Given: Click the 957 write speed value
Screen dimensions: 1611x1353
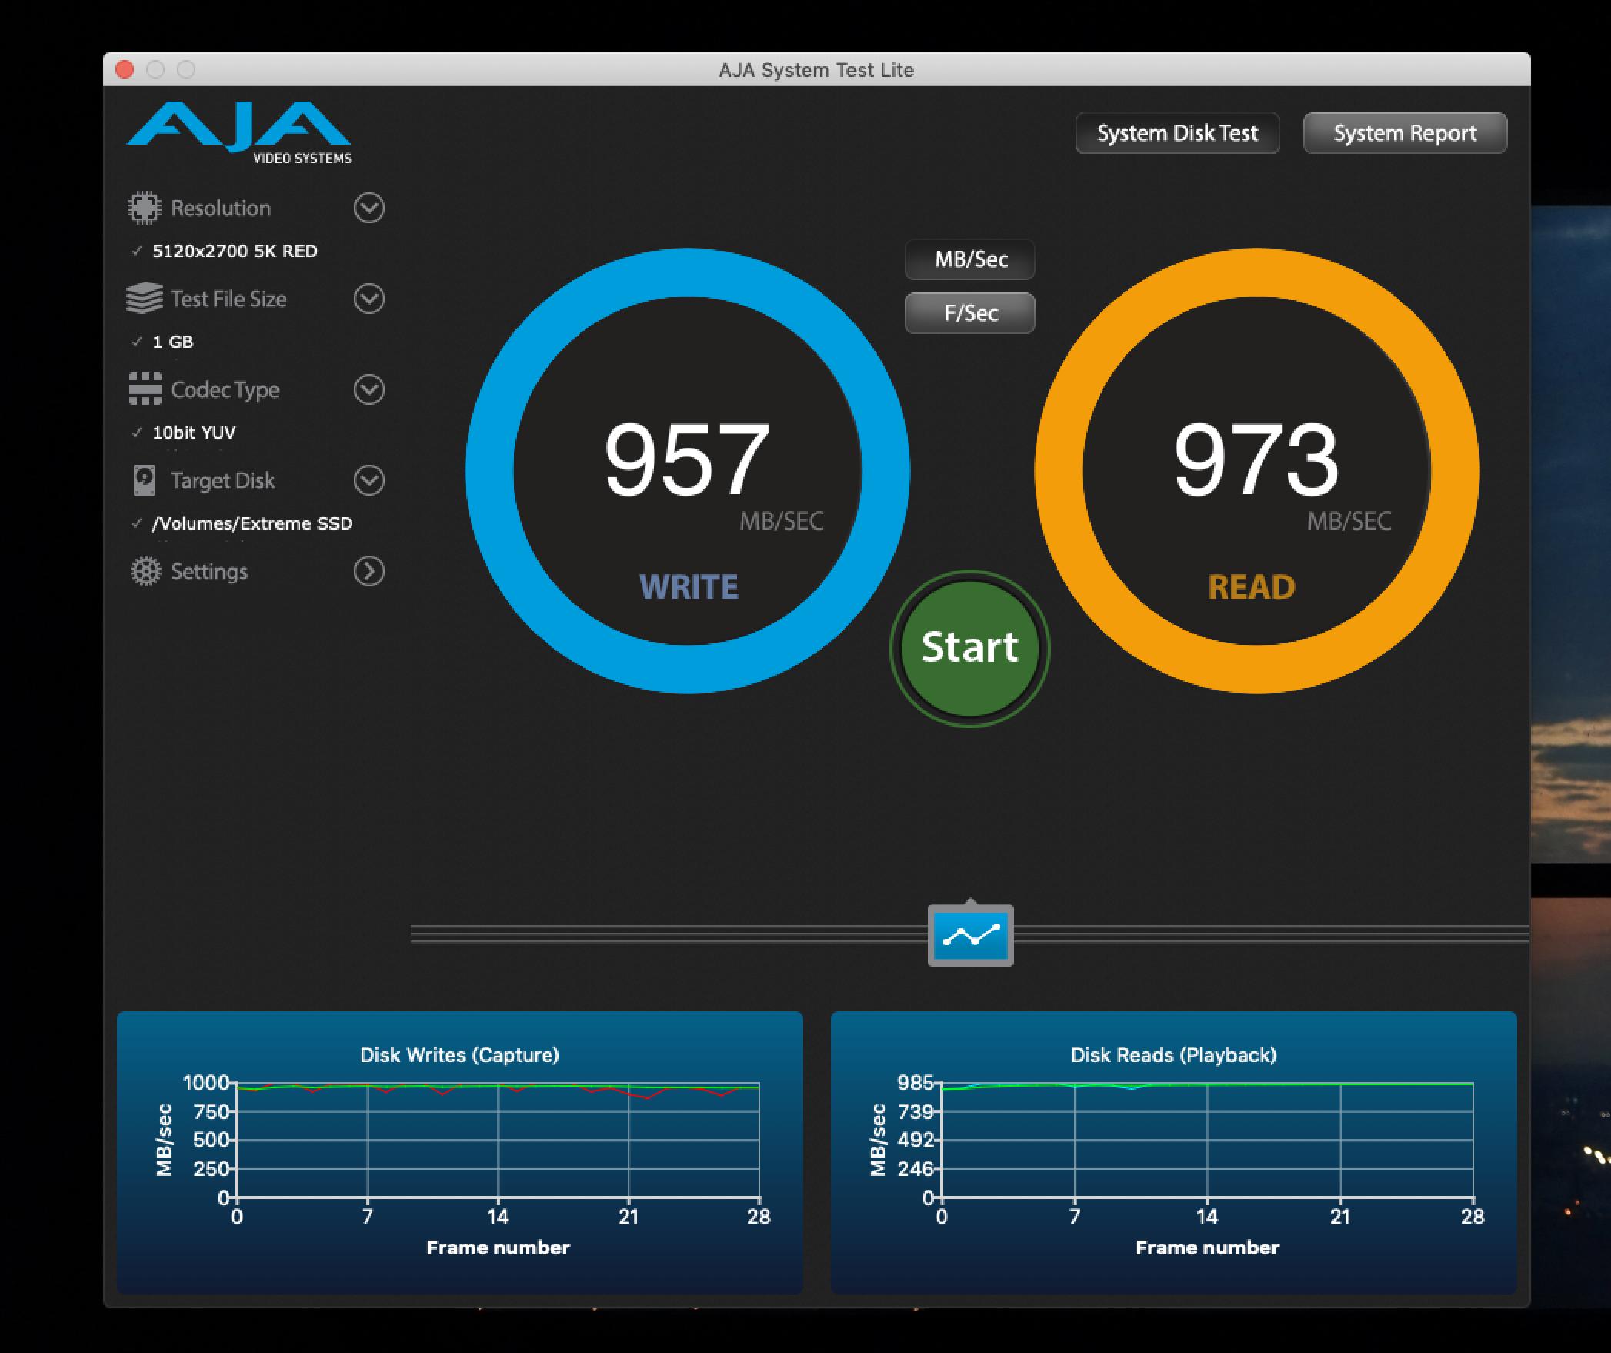Looking at the screenshot, I should pyautogui.click(x=687, y=460).
